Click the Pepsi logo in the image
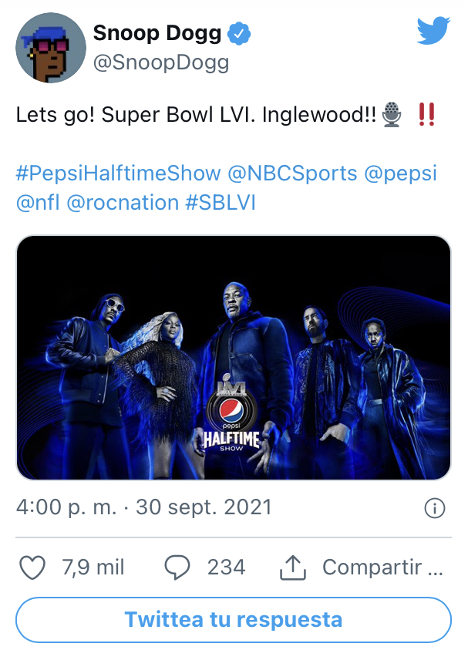The width and height of the screenshot is (468, 650). point(232,411)
